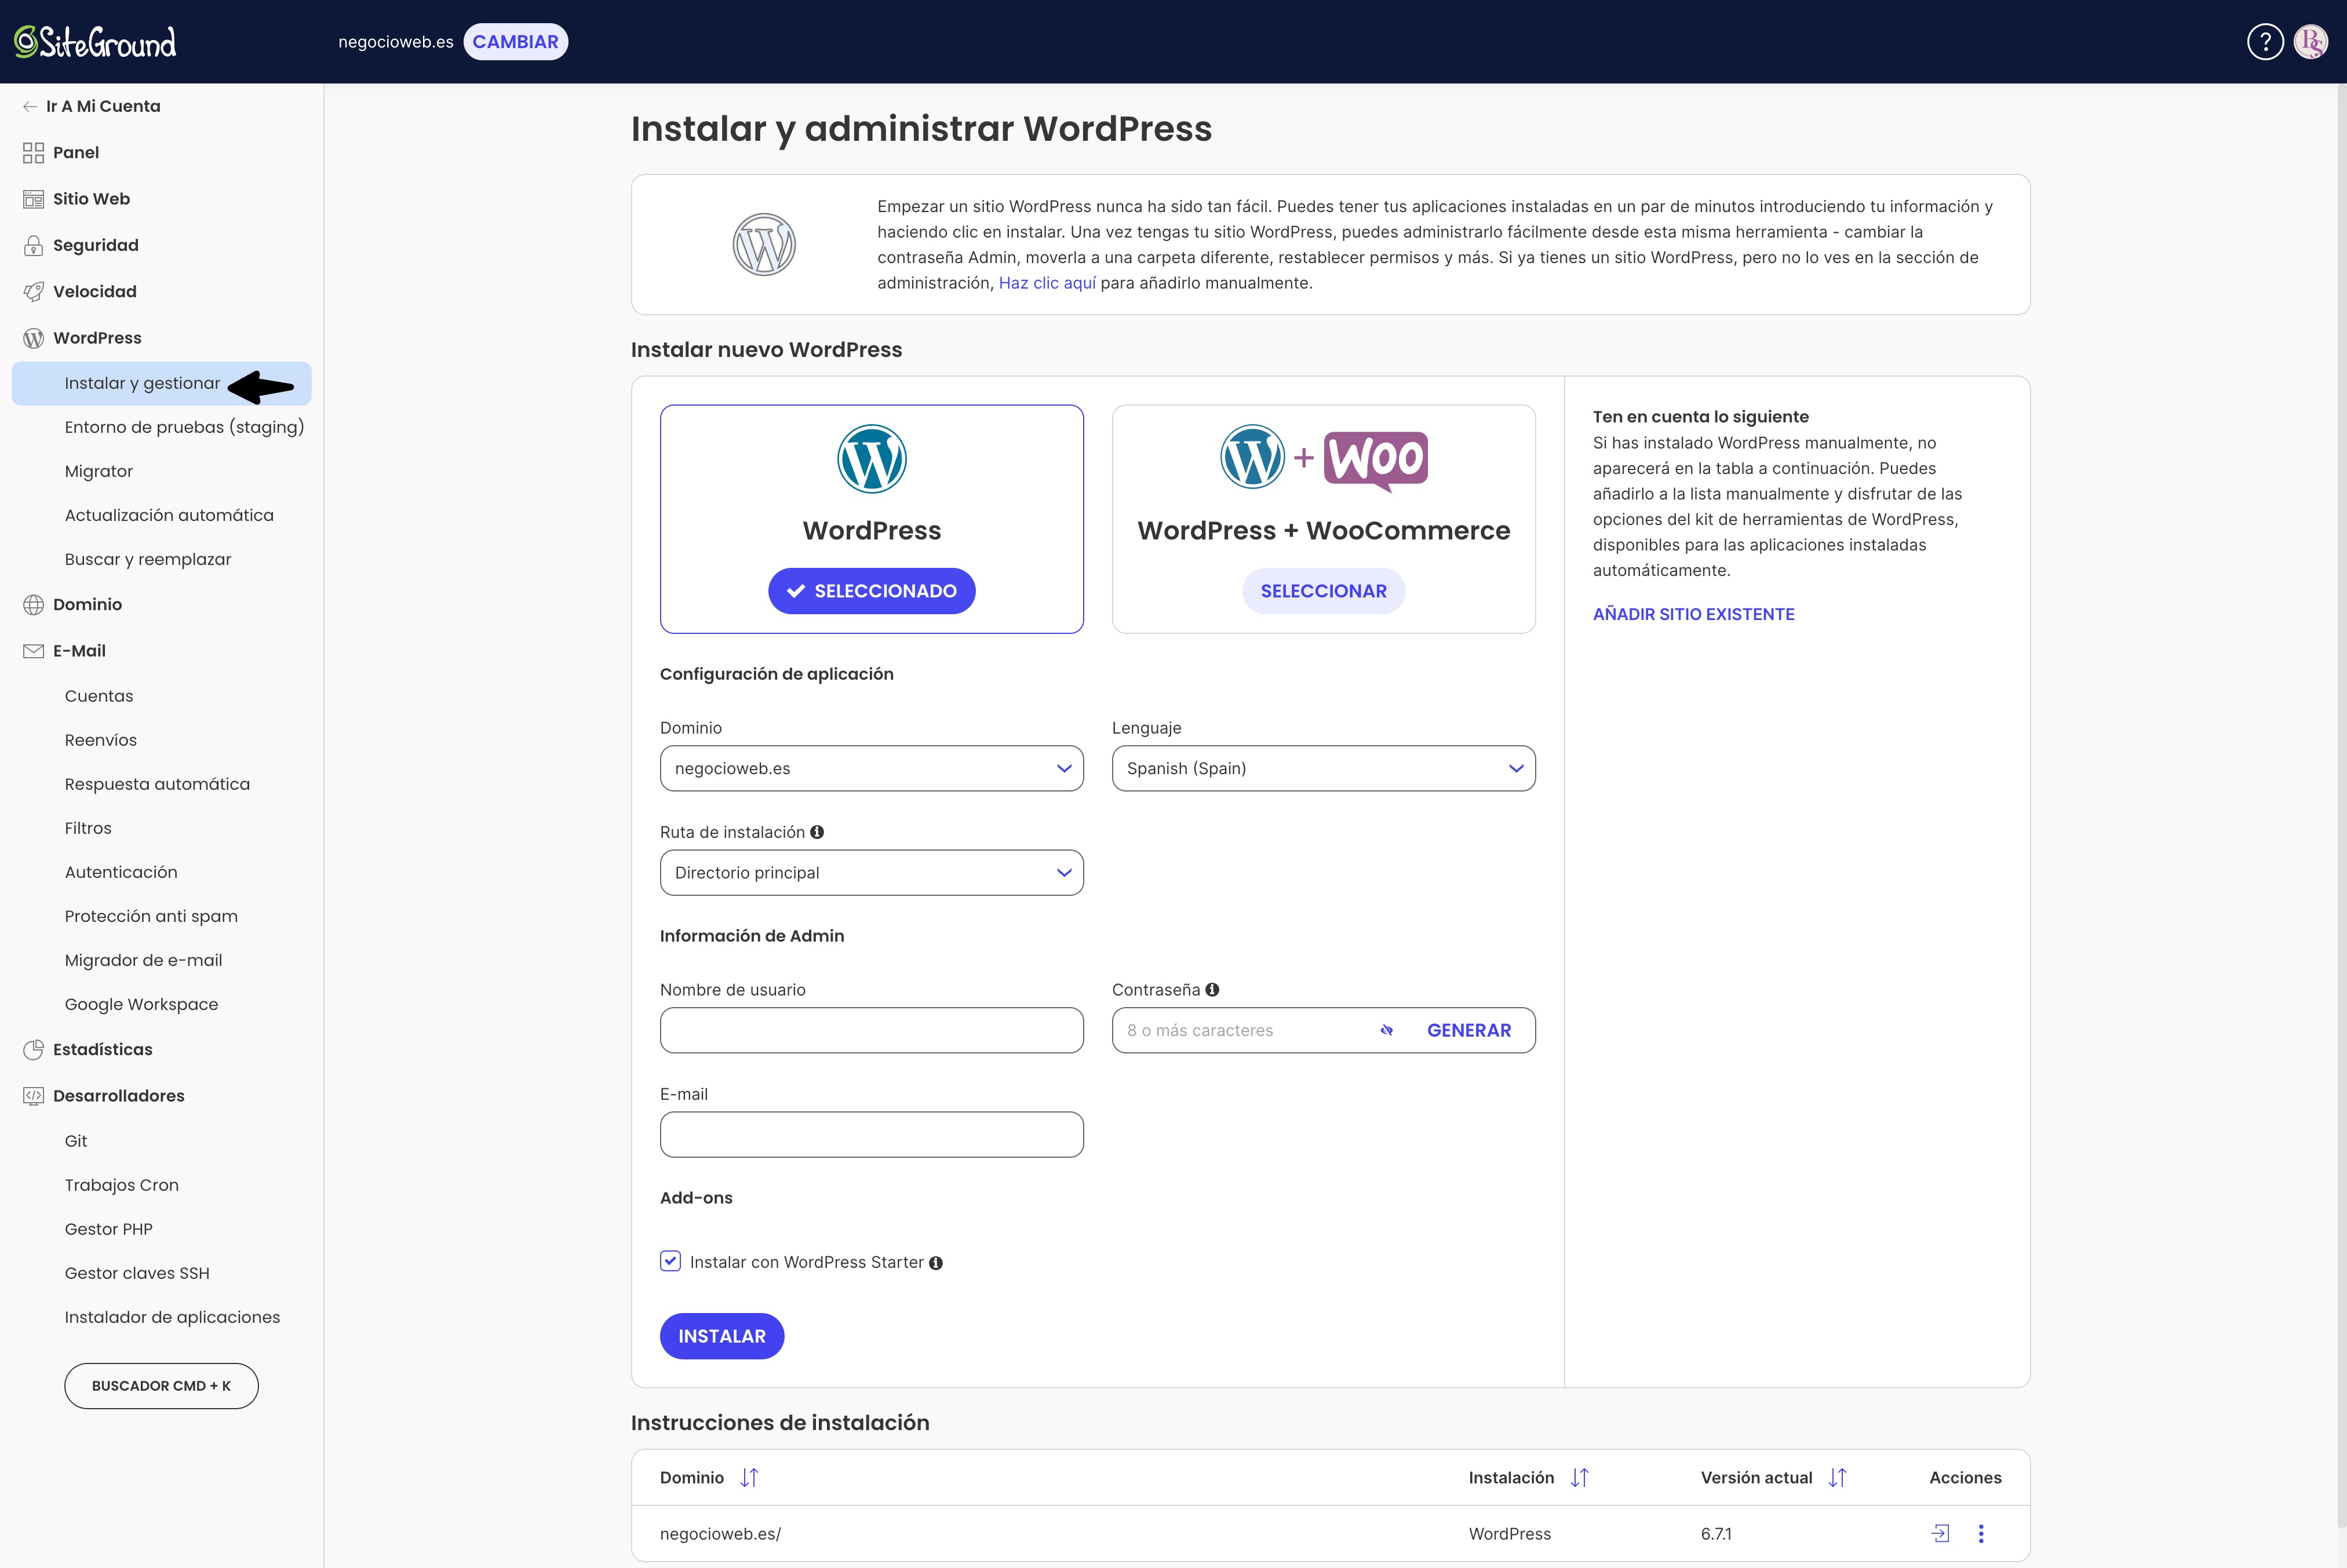This screenshot has width=2347, height=1568.
Task: Open the Dominio dropdown showing negocioweb.es
Action: [872, 769]
